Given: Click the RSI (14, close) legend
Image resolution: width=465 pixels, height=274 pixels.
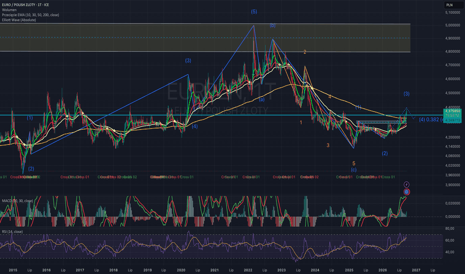Looking at the screenshot, I should click(x=12, y=232).
